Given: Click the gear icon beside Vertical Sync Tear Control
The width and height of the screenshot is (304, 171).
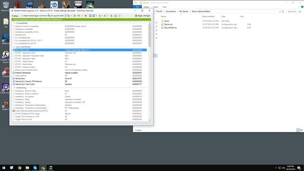Looking at the screenshot, I should pyautogui.click(x=14, y=85).
